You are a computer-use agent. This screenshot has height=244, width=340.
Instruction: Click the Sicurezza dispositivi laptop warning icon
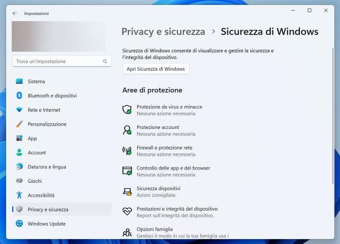(127, 192)
